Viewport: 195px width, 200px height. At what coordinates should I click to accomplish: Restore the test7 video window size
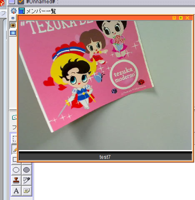click(x=174, y=18)
